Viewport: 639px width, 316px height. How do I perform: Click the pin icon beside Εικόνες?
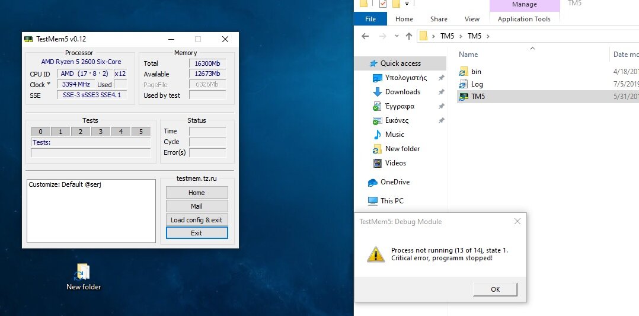[x=441, y=121]
